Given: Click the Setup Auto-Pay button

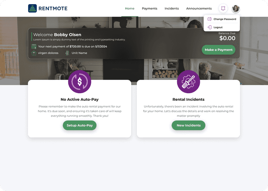Looking at the screenshot, I should tap(80, 126).
